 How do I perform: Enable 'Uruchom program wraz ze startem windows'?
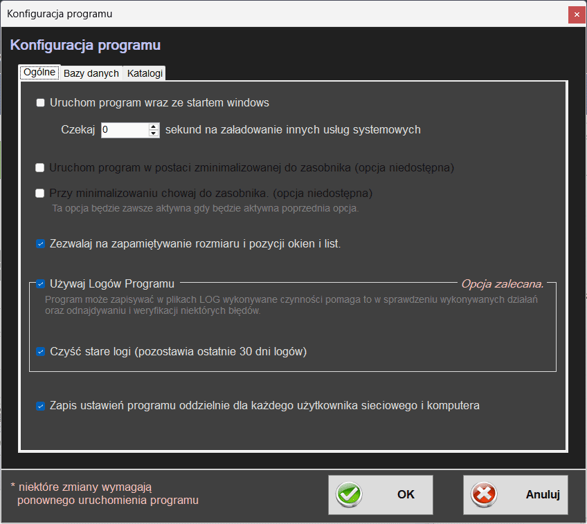40,103
